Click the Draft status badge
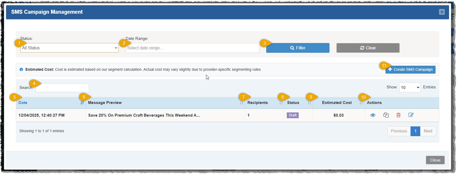The image size is (458, 176). pos(293,115)
